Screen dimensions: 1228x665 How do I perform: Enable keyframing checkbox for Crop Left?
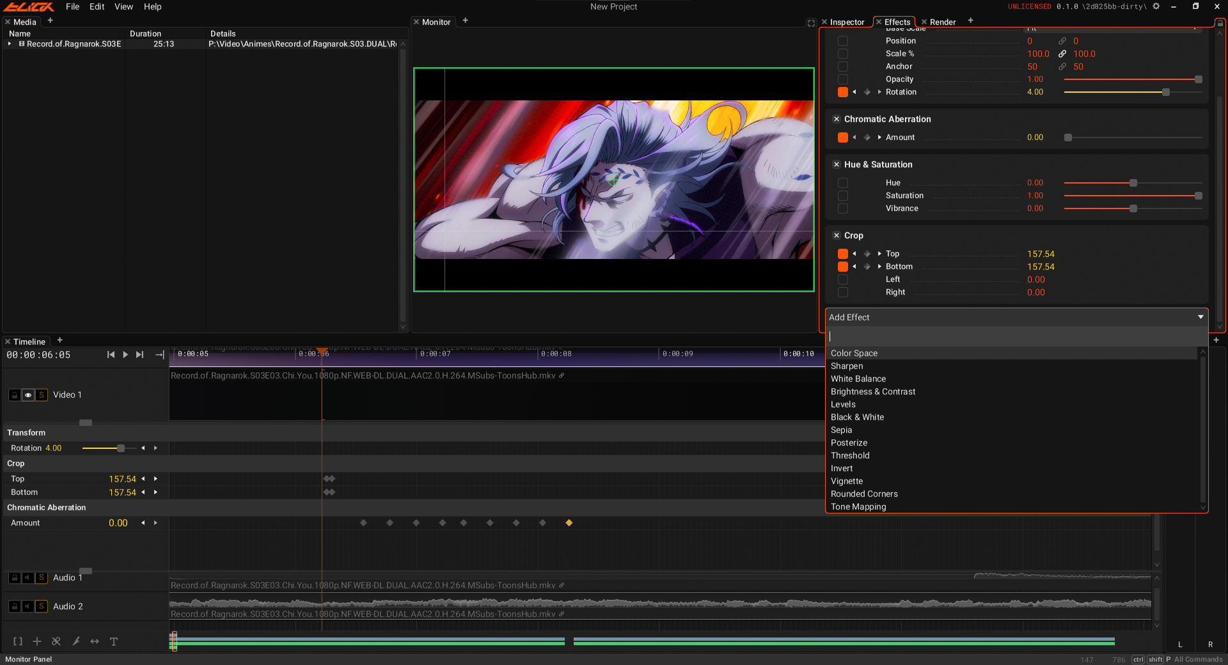point(843,279)
